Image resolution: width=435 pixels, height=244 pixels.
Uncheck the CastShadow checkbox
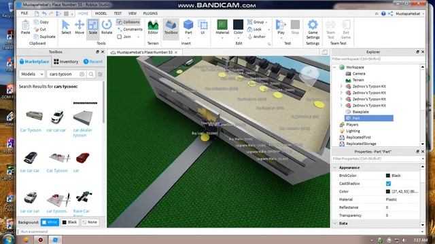coord(388,184)
